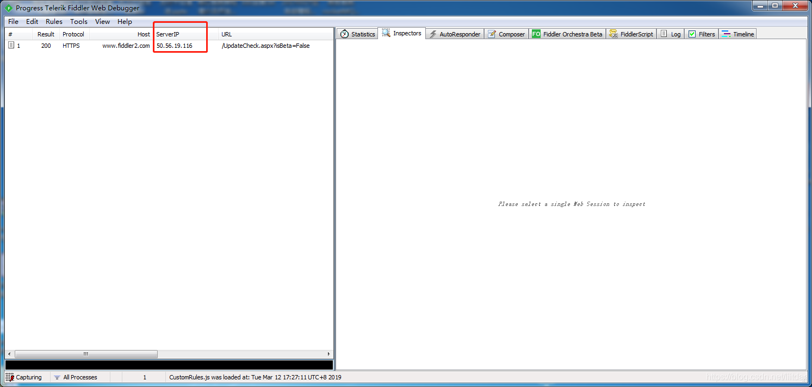Sort sessions by ServerIP column header
The image size is (812, 387).
click(x=186, y=34)
